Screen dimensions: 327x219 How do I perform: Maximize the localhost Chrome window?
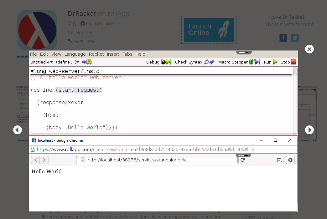pyautogui.click(x=275, y=140)
